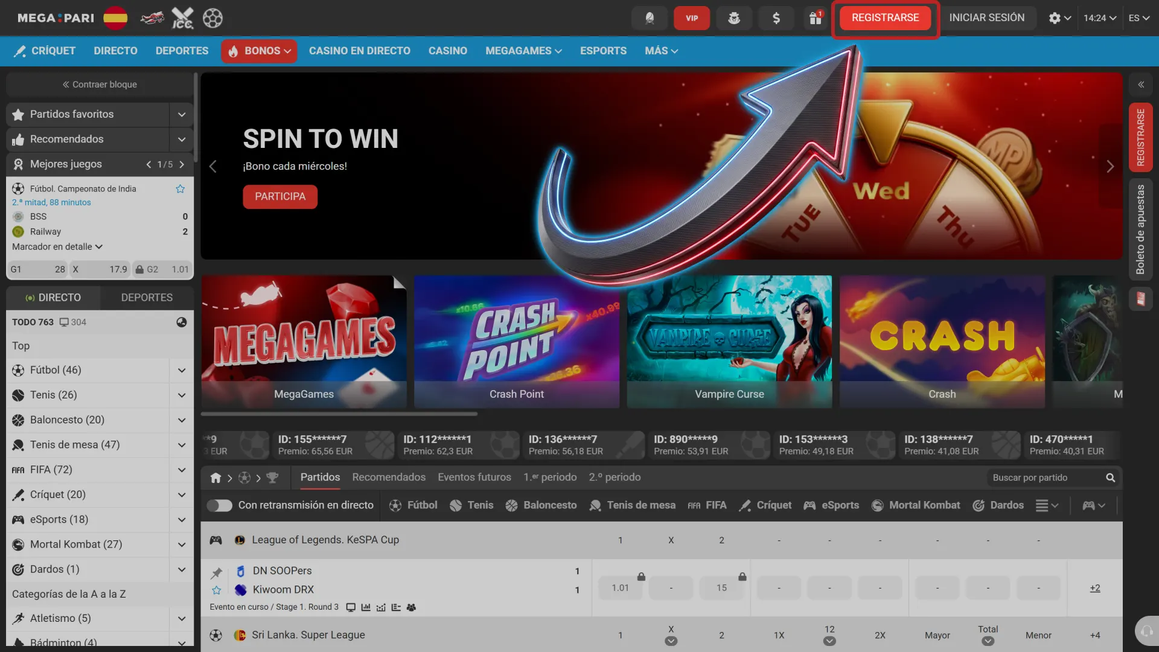Switch to the Recomendados tab
Image resolution: width=1159 pixels, height=652 pixels.
click(389, 478)
